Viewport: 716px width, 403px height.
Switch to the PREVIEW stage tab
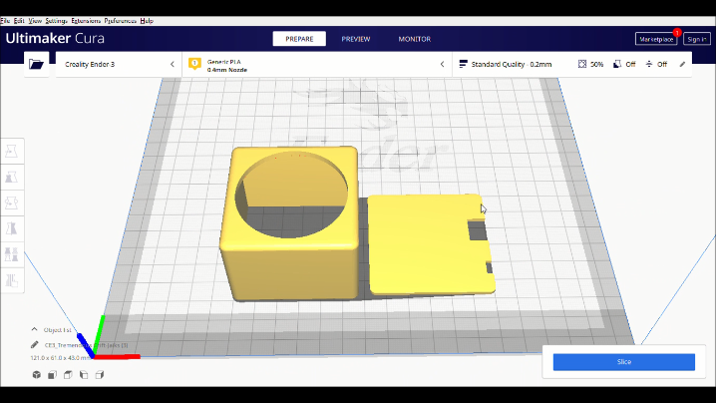[356, 39]
